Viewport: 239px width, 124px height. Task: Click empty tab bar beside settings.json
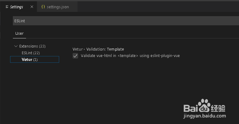pyautogui.click(x=158, y=7)
